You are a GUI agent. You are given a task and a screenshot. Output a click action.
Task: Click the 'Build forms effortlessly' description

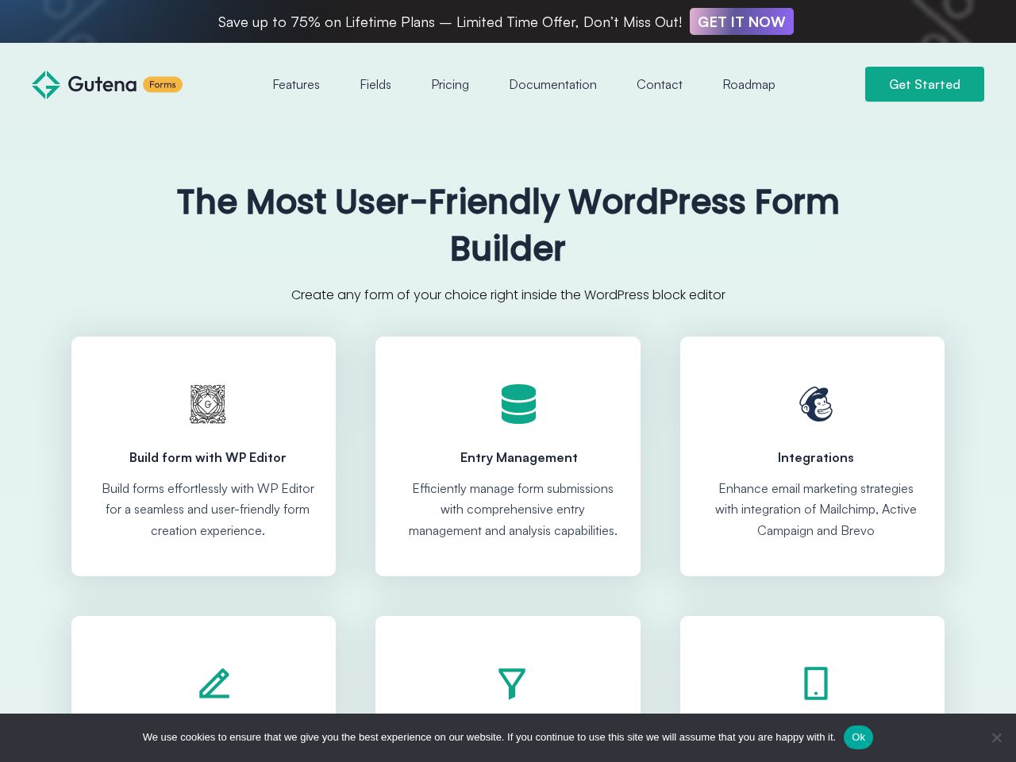coord(208,510)
